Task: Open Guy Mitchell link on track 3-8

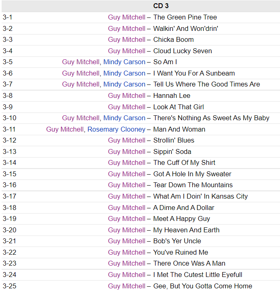Action: (x=126, y=96)
